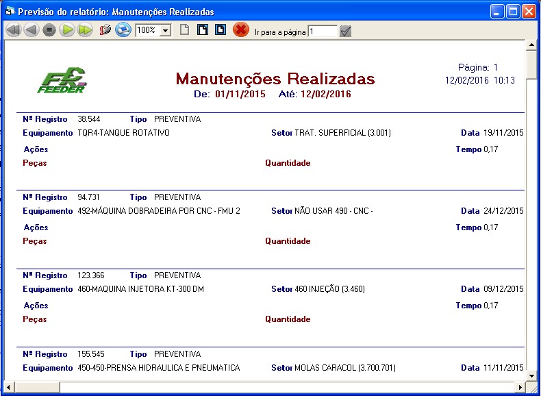This screenshot has width=541, height=396.
Task: Close the preview with red X icon
Action: (x=241, y=29)
